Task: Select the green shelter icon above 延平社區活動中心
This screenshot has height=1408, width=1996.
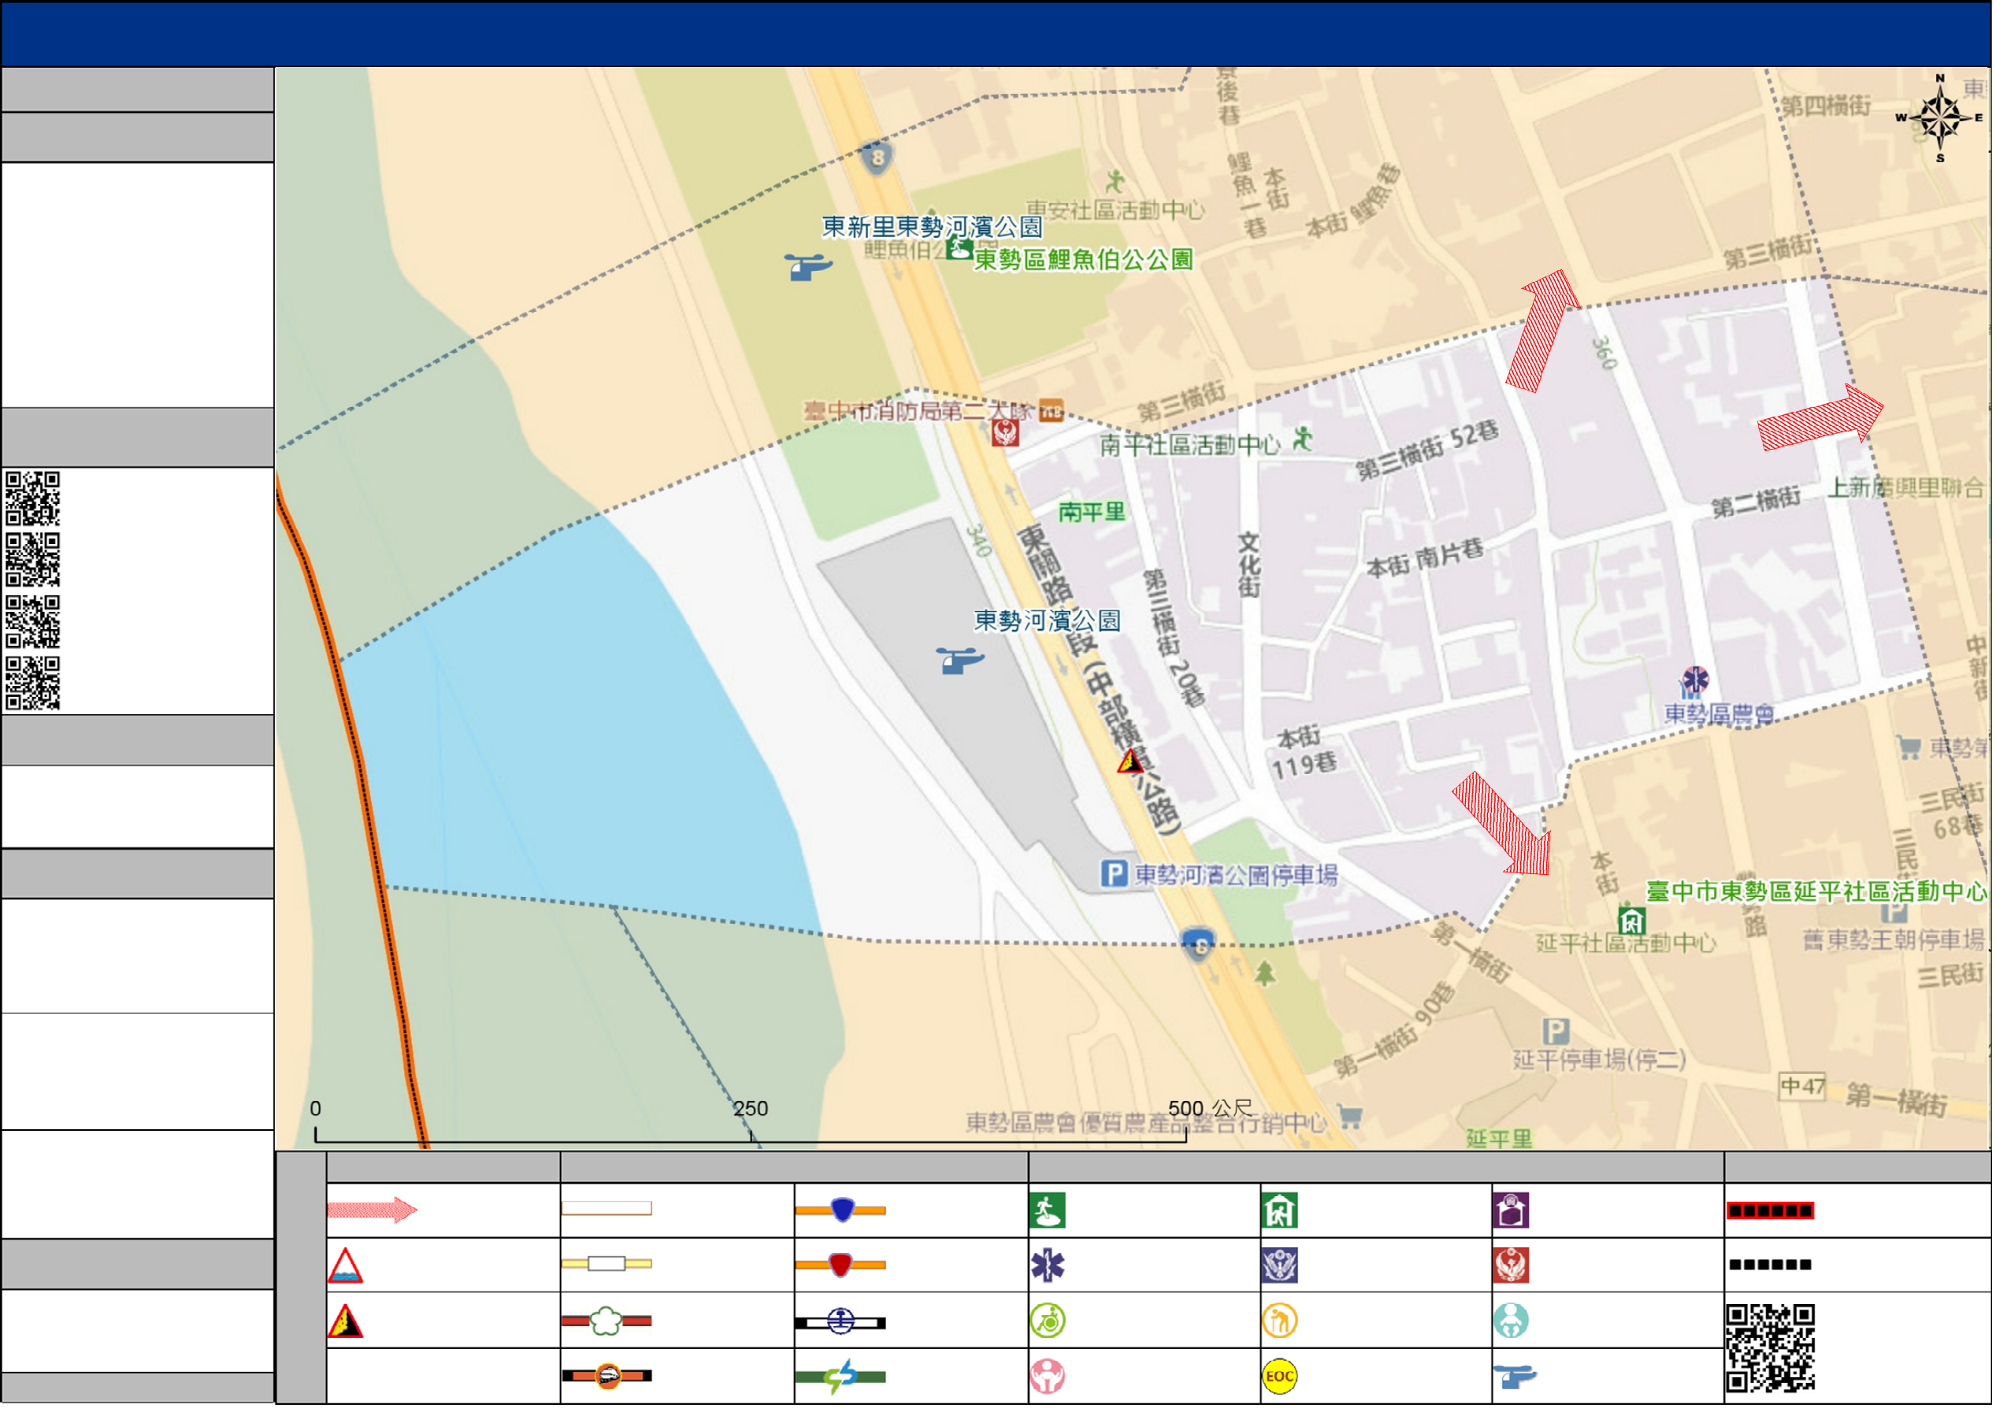Action: point(1633,921)
